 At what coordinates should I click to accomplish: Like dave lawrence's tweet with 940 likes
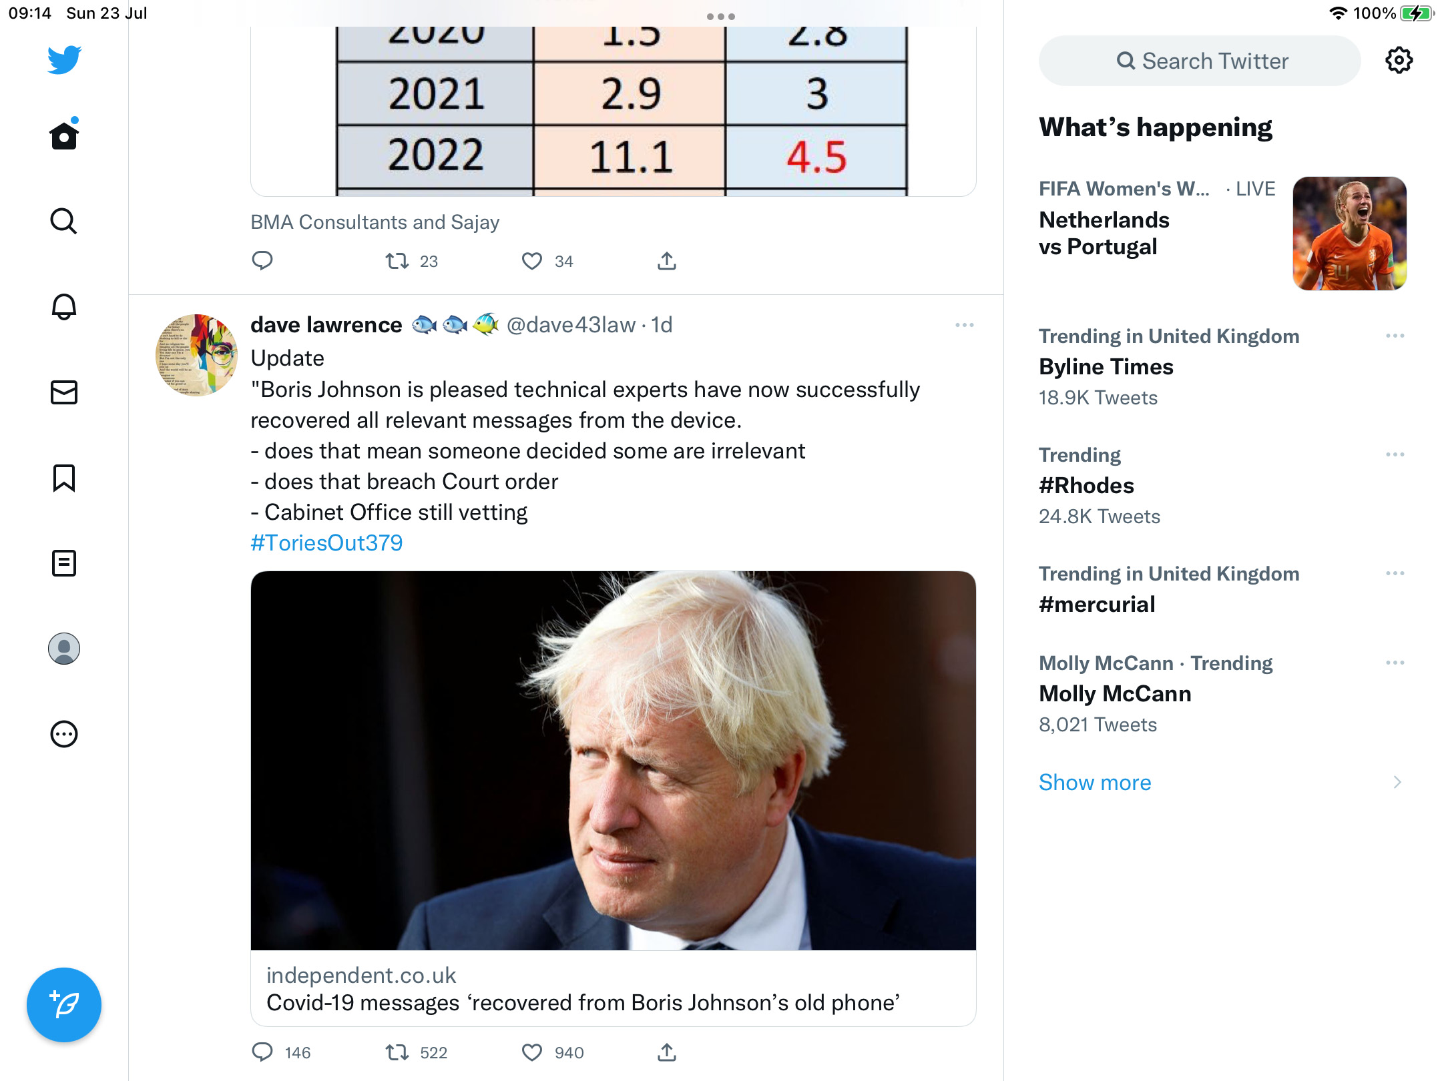point(532,1052)
